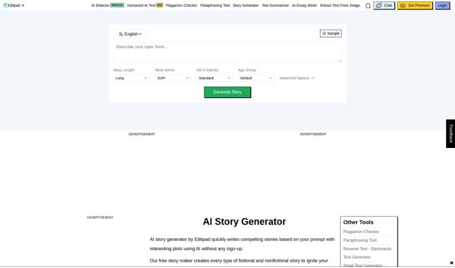Open the Set Creativity dropdown set to Standard
455x268 pixels.
pyautogui.click(x=214, y=78)
